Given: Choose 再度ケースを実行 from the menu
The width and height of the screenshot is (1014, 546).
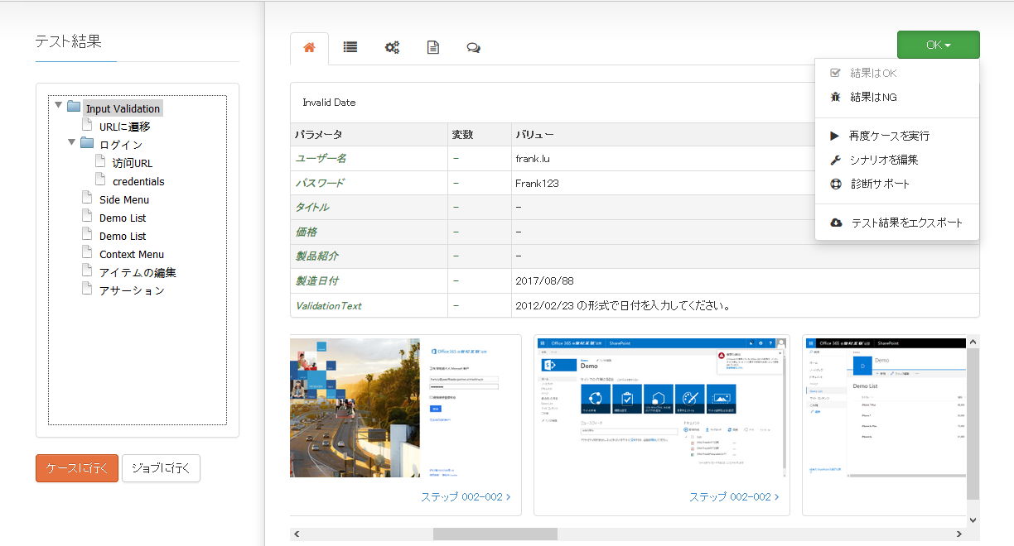Looking at the screenshot, I should [x=889, y=136].
